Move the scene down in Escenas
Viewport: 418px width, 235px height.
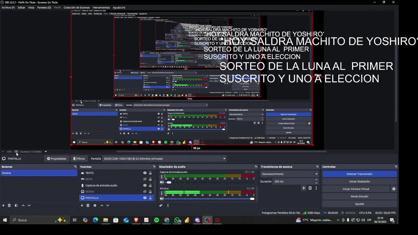(29, 206)
